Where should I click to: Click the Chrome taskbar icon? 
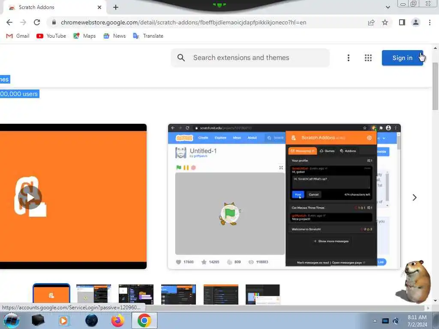tap(144, 320)
